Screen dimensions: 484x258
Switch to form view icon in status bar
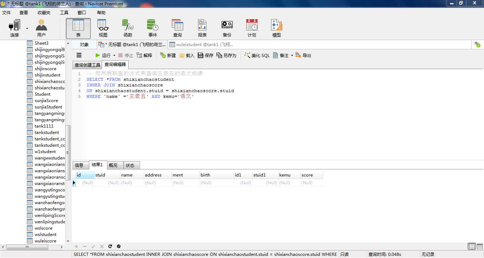tap(479, 247)
